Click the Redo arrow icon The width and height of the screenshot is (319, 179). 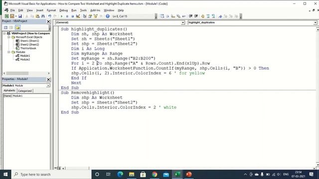pos(55,16)
